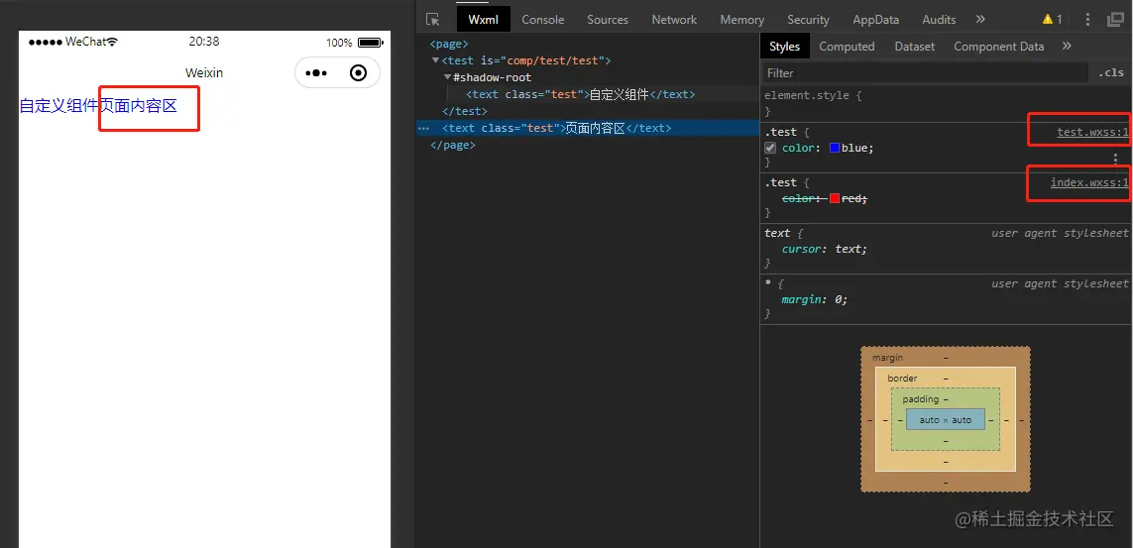Open the Security tab
1133x548 pixels.
click(x=809, y=20)
